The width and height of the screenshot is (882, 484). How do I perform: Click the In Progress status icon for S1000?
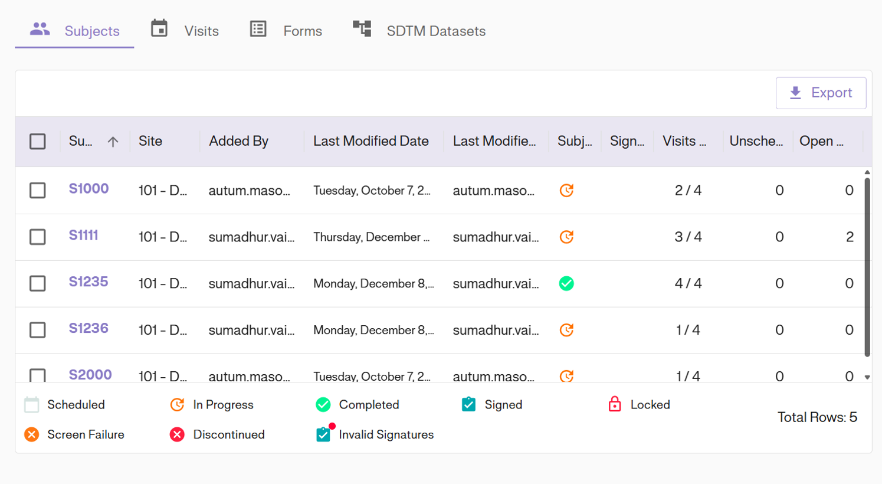click(x=566, y=190)
